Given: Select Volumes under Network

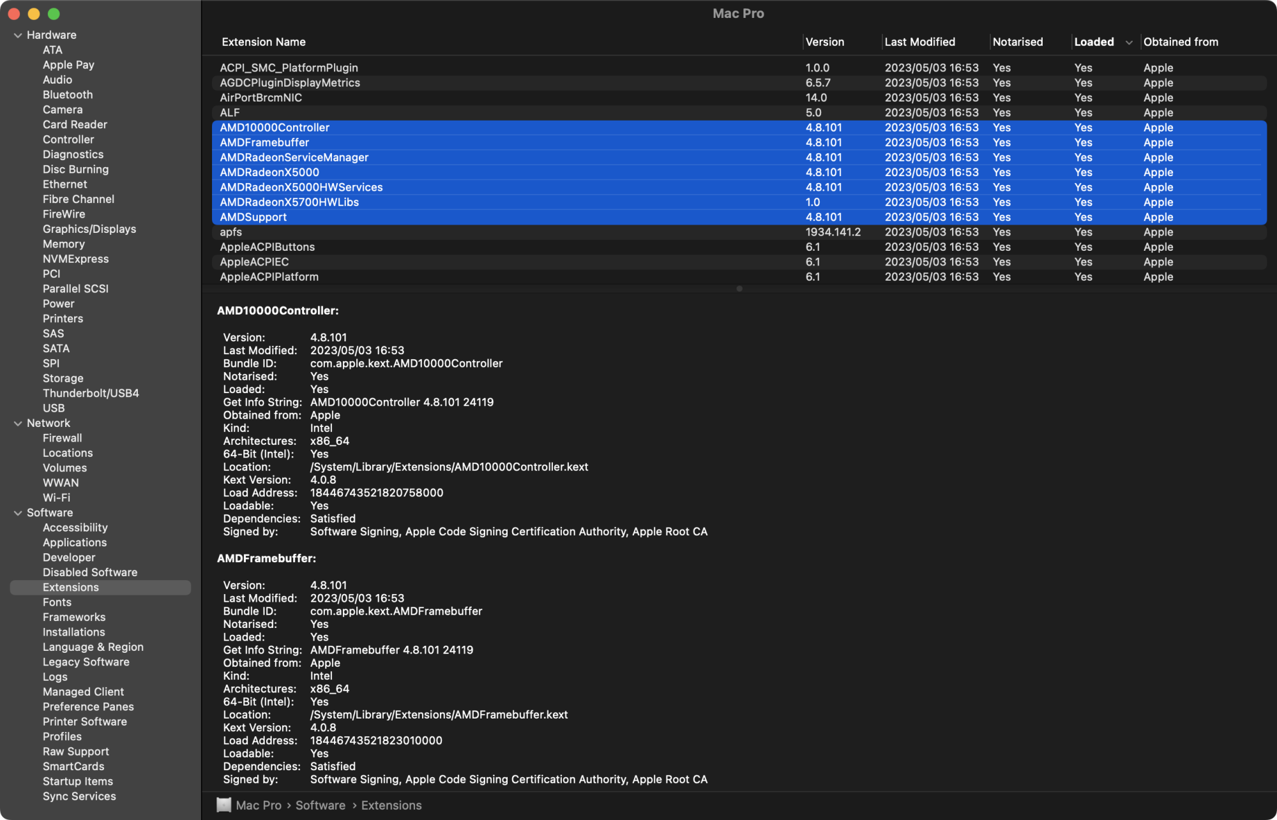Looking at the screenshot, I should point(64,468).
